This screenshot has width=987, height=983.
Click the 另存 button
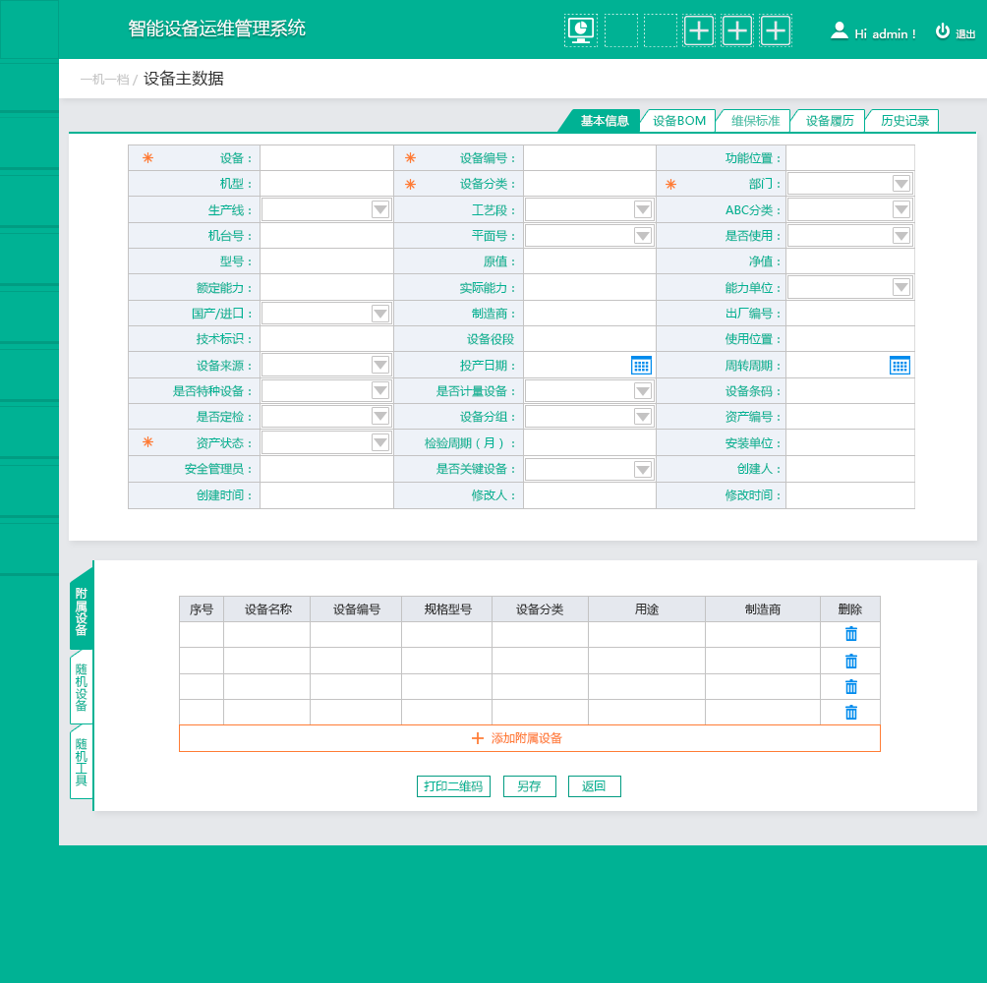coord(529,786)
